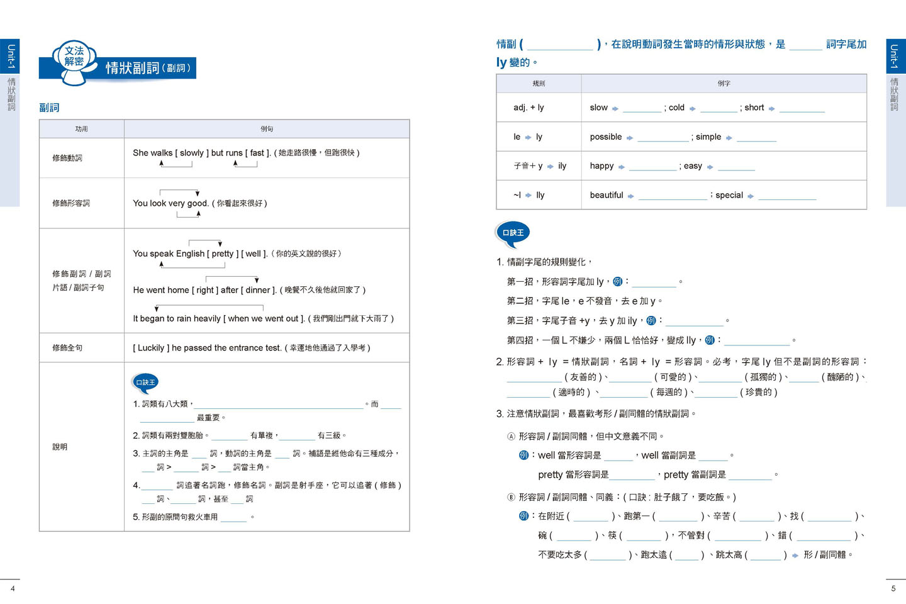906x604 pixels.
Task: Click the blank inside the 情副 parentheses
Action: (x=559, y=45)
